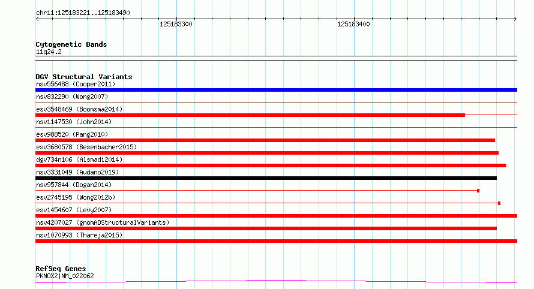Click the nsv1147530 (John2014) label
The width and height of the screenshot is (534, 289).
pyautogui.click(x=74, y=122)
